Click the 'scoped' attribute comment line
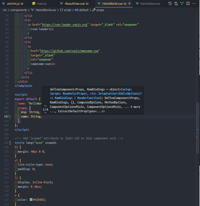 (69, 138)
